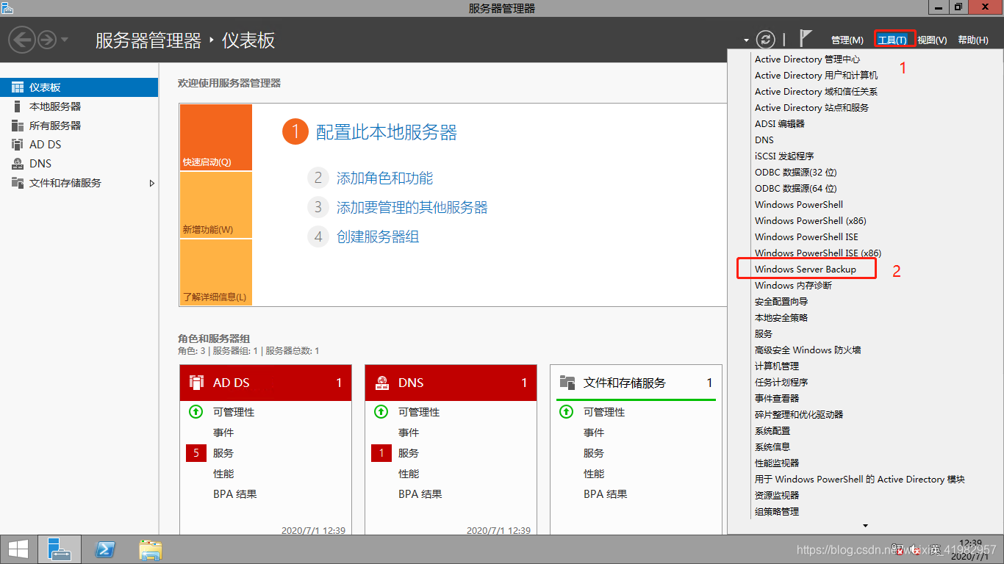Launch PowerShell from the taskbar
1004x564 pixels.
point(105,549)
